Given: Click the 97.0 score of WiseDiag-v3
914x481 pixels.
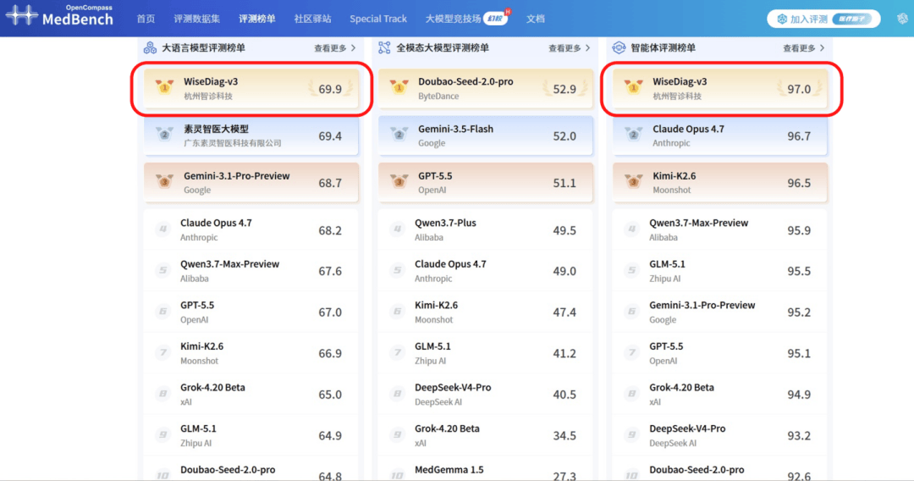Looking at the screenshot, I should 799,89.
